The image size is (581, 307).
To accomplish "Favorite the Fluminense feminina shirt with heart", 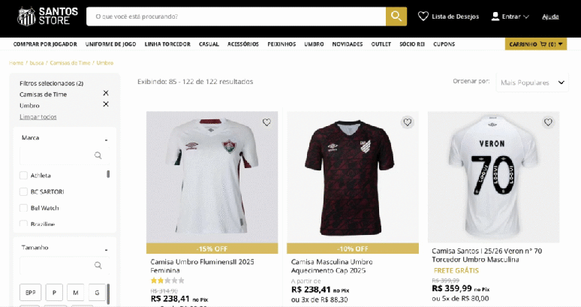I will [x=266, y=122].
